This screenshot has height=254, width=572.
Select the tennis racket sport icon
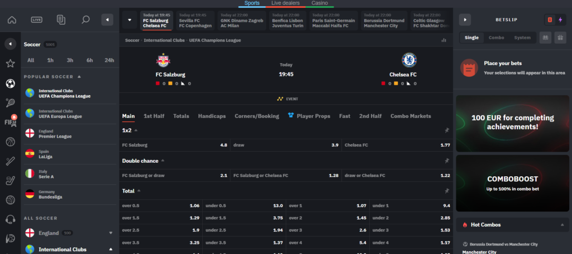pos(10,103)
